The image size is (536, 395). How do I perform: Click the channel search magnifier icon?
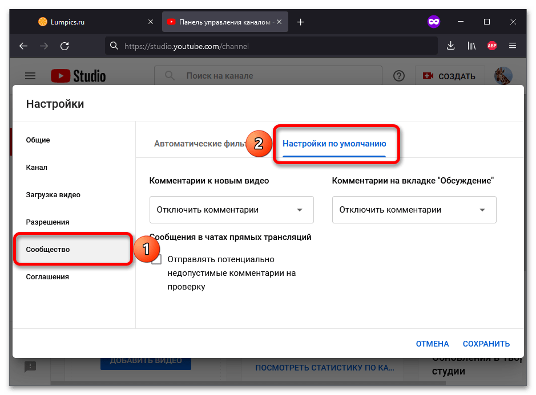click(x=170, y=75)
